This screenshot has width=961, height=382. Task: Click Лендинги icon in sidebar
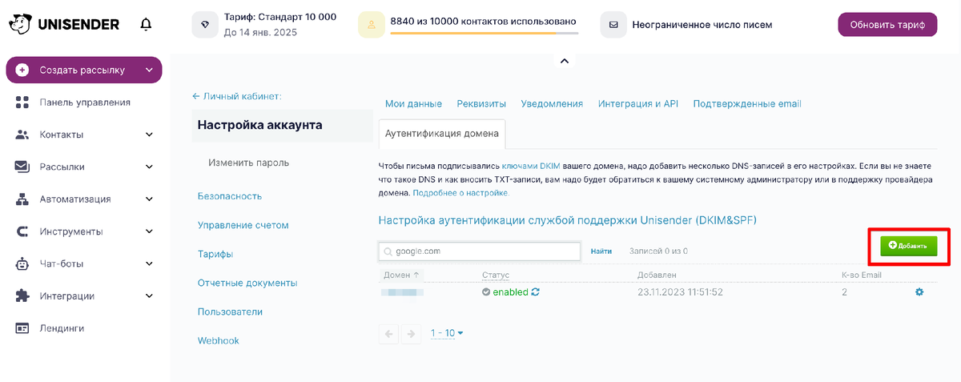click(22, 328)
